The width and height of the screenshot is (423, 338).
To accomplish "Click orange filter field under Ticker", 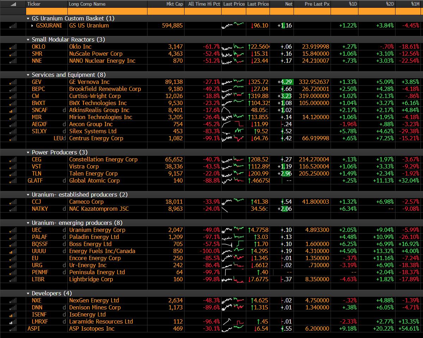I will pos(47,11).
